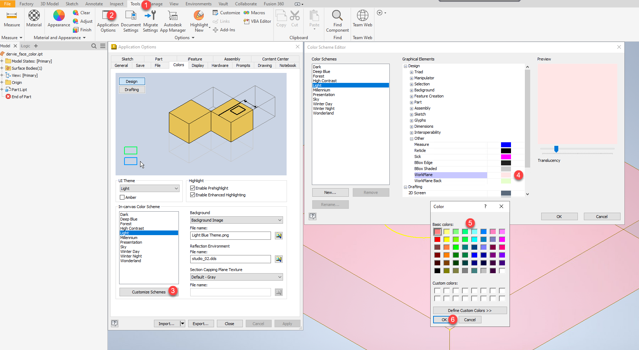
Task: Click the Color Scheme Editor help icon
Action: click(313, 216)
